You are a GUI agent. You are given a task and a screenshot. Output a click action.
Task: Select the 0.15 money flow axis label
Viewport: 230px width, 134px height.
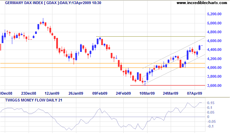(211, 103)
